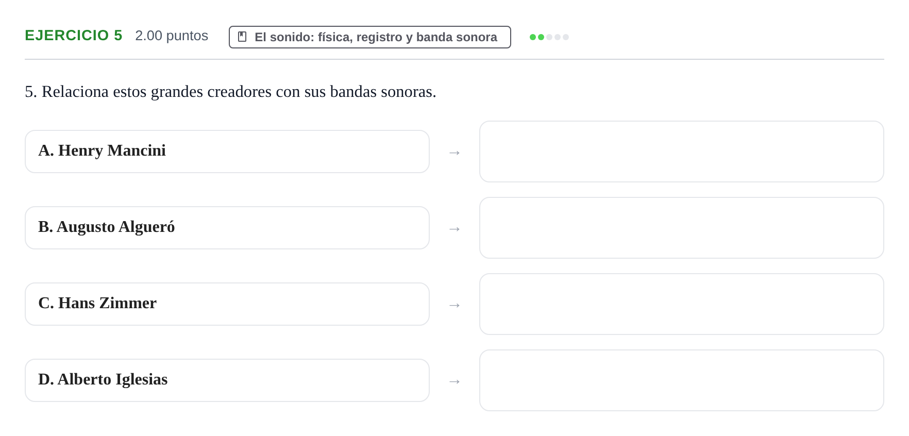Viewport: 909px width, 436px height.
Task: Select the 'A. Henry Mancini' card
Action: 227,152
